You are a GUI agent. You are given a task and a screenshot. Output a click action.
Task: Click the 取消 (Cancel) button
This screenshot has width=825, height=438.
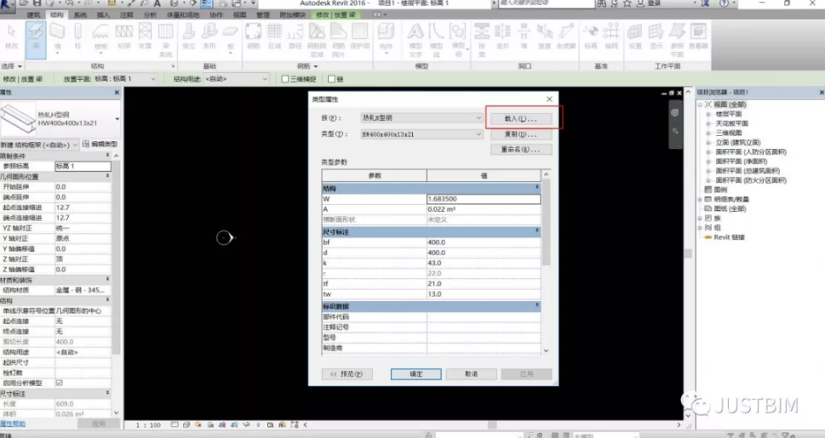click(x=472, y=374)
